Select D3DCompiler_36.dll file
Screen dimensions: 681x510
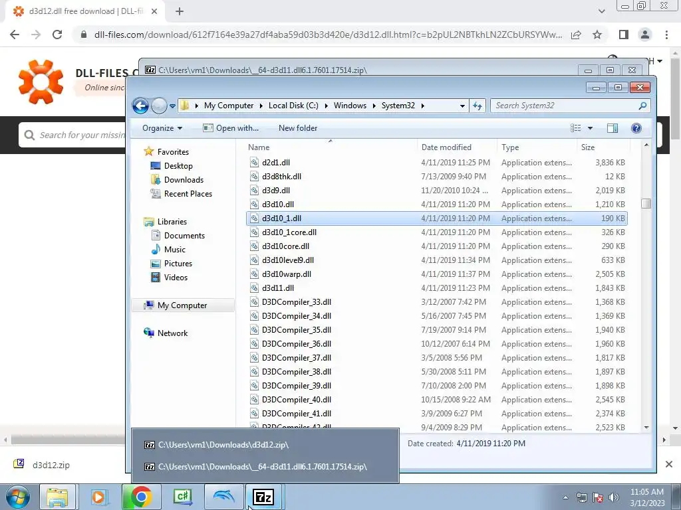pos(436,344)
